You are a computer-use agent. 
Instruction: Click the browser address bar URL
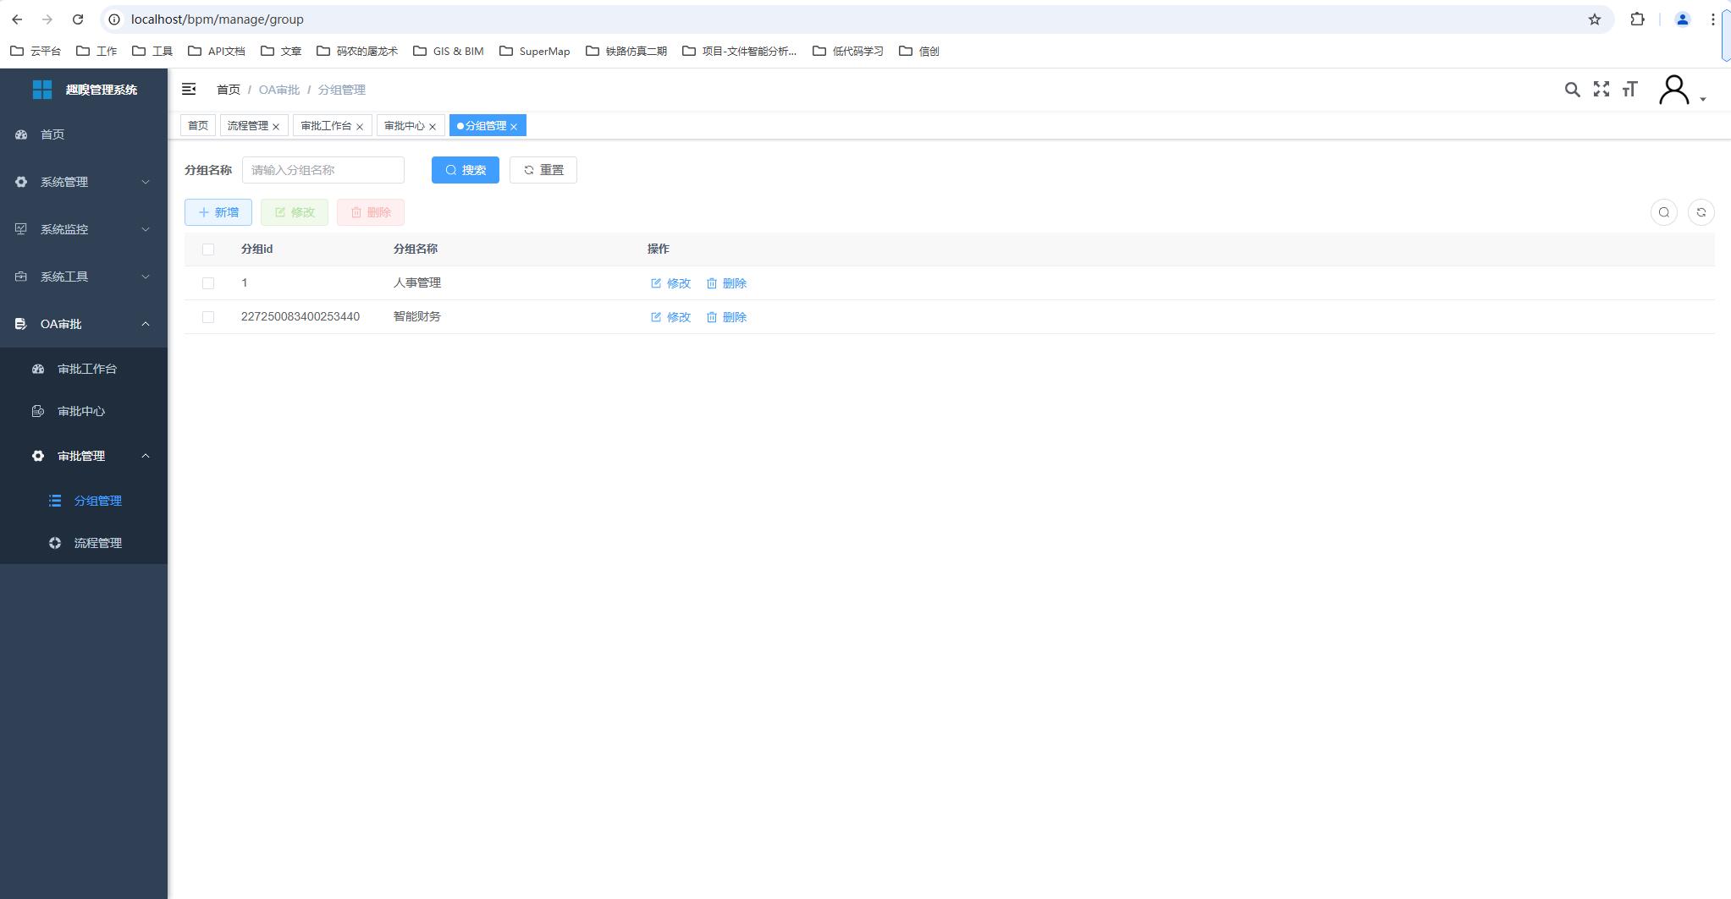click(x=218, y=19)
